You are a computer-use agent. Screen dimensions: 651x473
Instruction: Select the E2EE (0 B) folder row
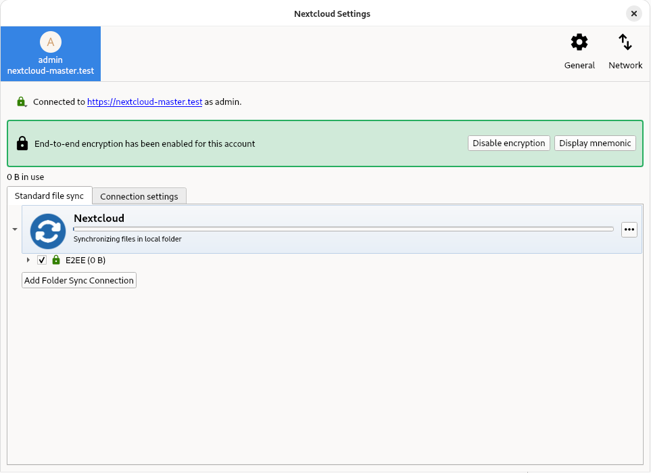pyautogui.click(x=85, y=261)
